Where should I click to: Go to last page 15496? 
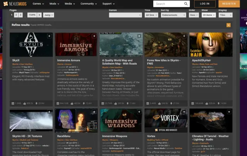32,15
